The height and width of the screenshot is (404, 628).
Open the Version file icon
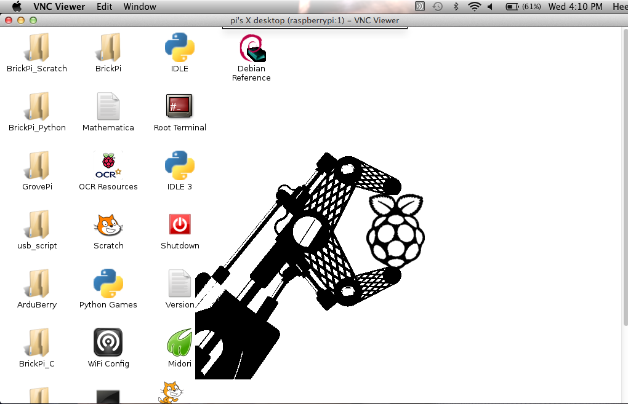click(179, 283)
